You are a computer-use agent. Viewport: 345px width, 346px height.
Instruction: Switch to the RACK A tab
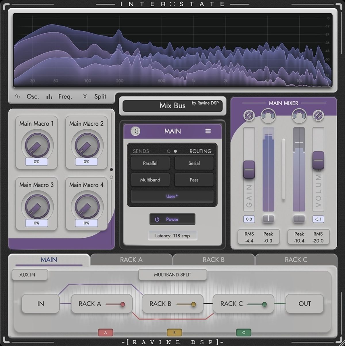(x=131, y=260)
